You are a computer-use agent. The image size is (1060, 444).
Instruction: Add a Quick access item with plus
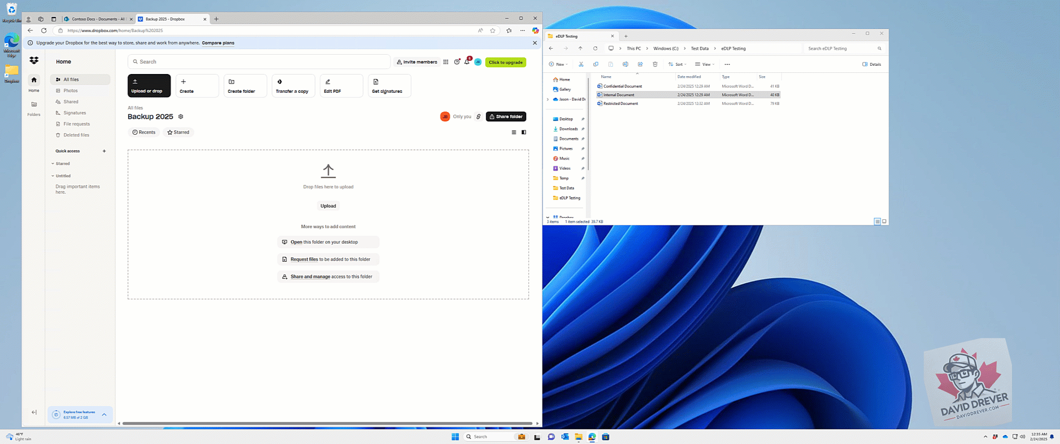coord(104,151)
